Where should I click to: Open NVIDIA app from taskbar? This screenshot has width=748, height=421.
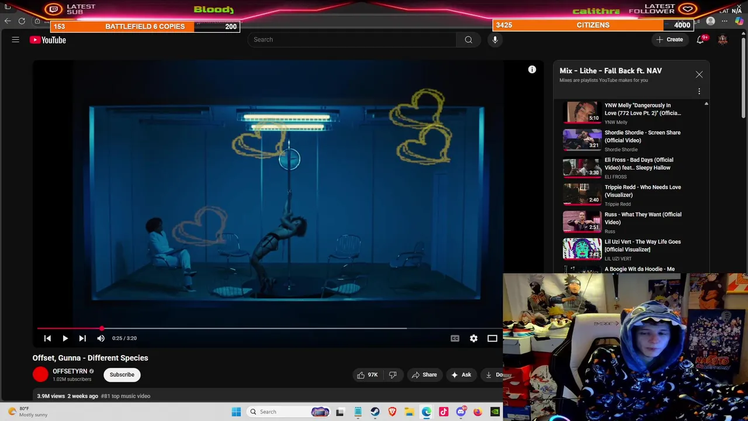(x=495, y=412)
